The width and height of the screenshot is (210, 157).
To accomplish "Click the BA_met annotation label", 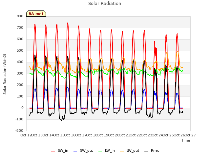I will click(36, 14).
